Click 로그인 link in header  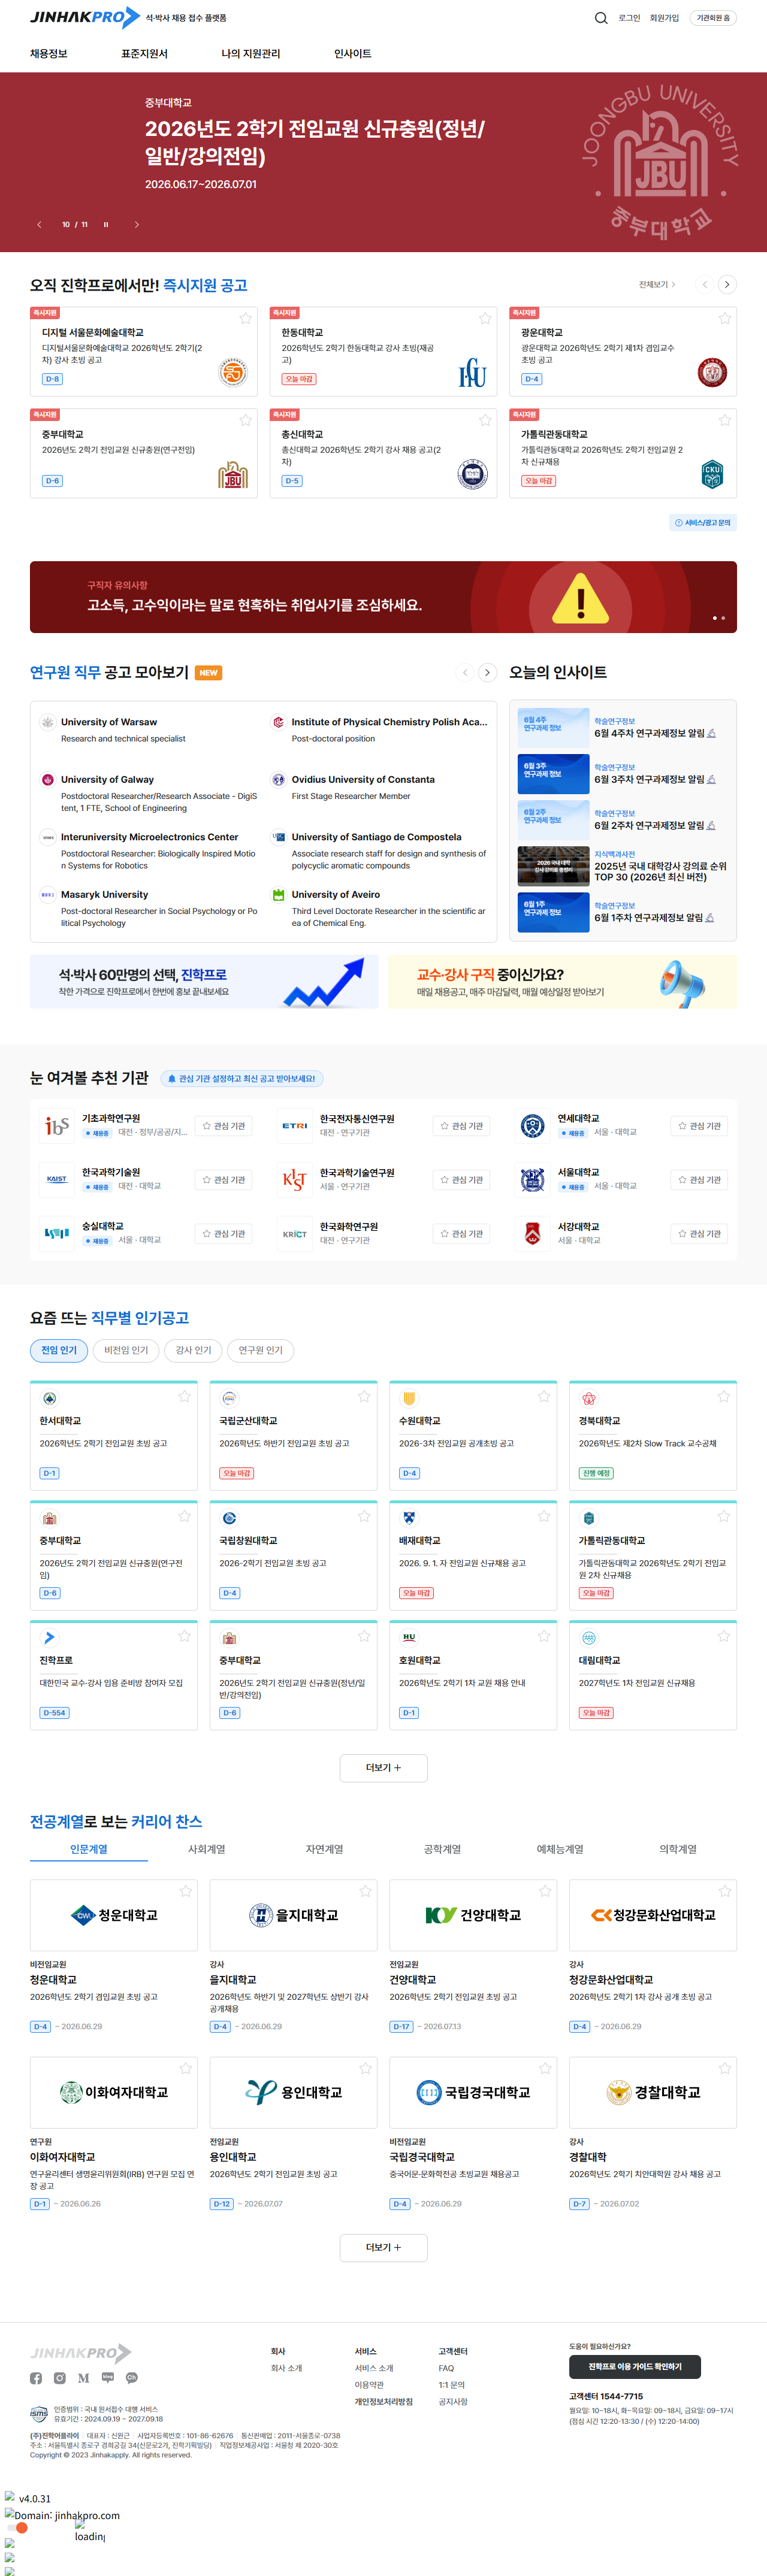tap(629, 18)
